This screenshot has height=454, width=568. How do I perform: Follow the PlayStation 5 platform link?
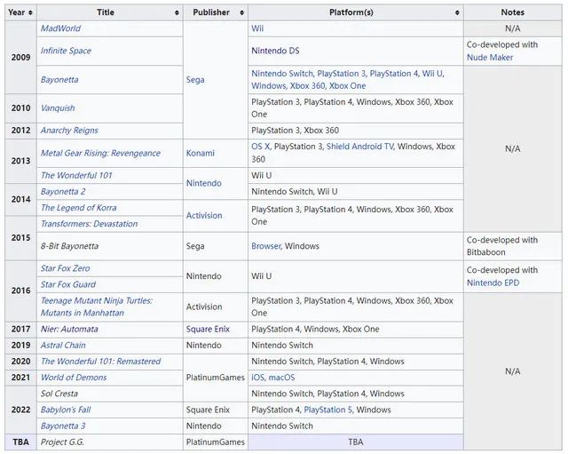click(327, 410)
